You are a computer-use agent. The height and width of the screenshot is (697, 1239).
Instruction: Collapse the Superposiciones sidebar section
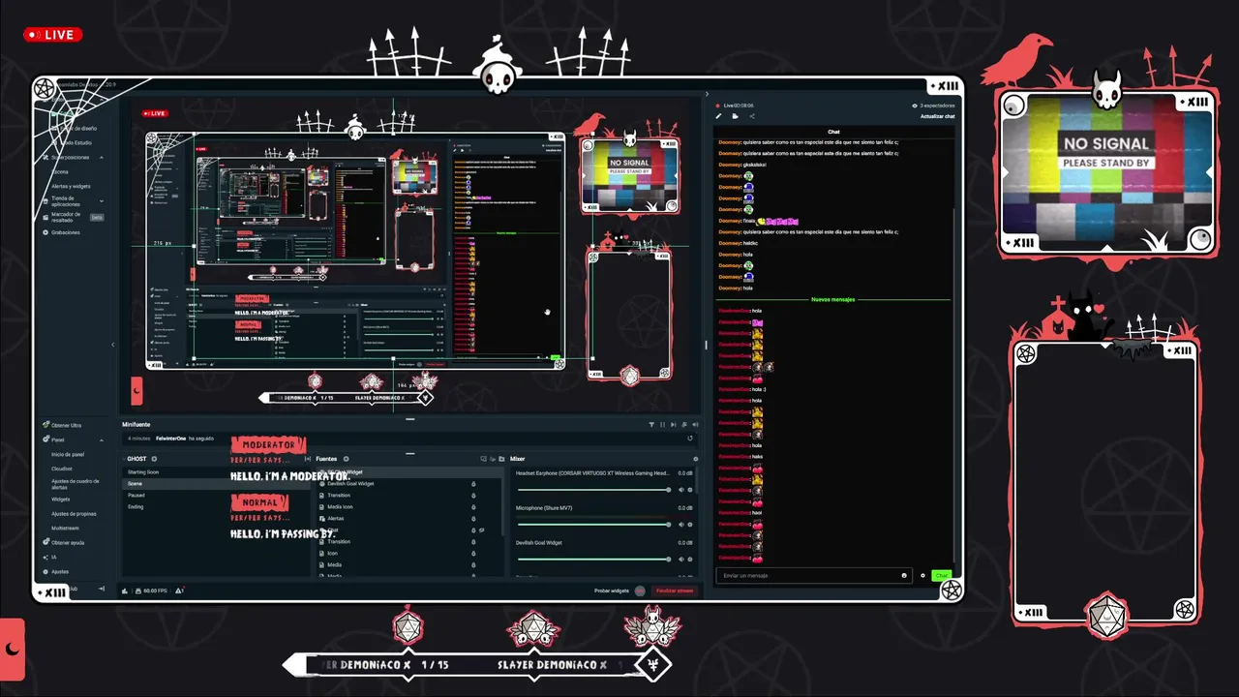coord(102,157)
